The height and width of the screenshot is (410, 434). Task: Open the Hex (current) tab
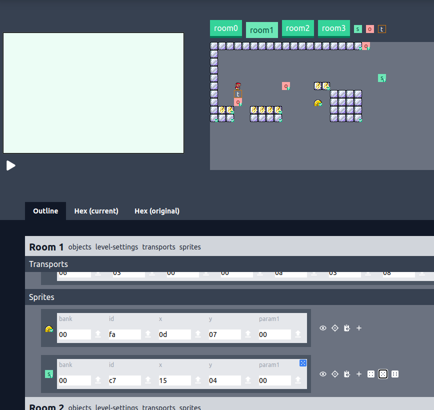click(96, 211)
